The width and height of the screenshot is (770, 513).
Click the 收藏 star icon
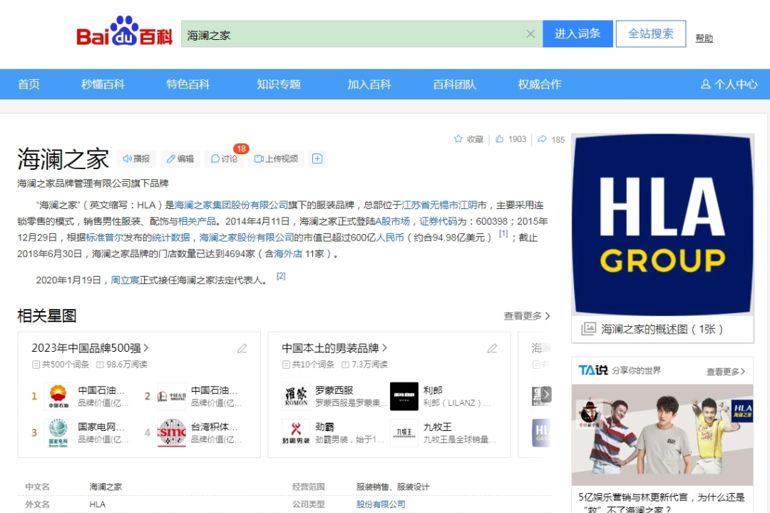tap(458, 139)
